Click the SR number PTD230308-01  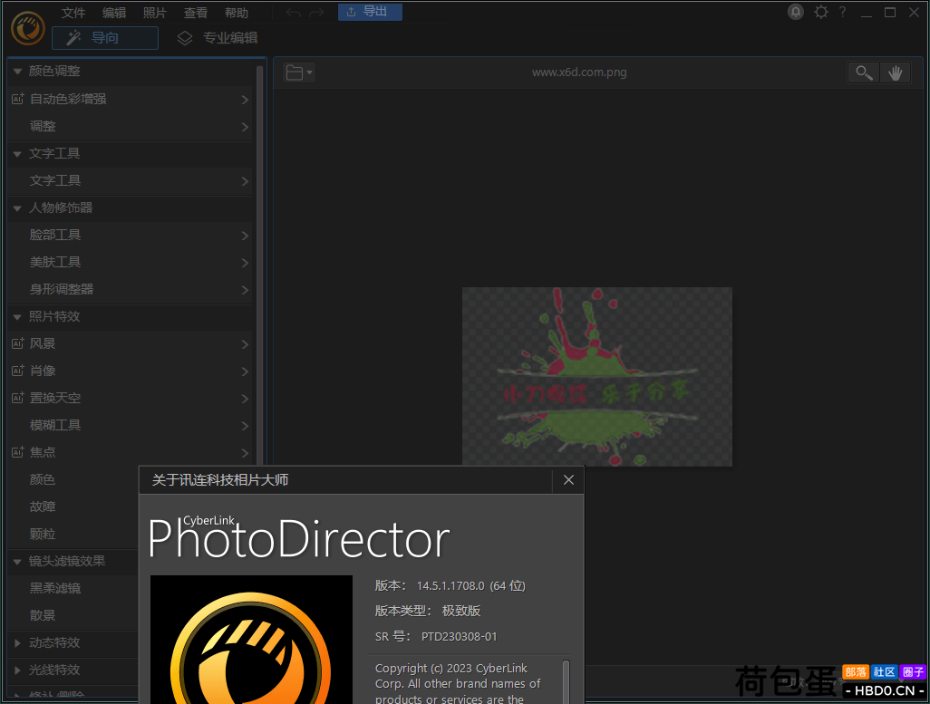click(459, 637)
